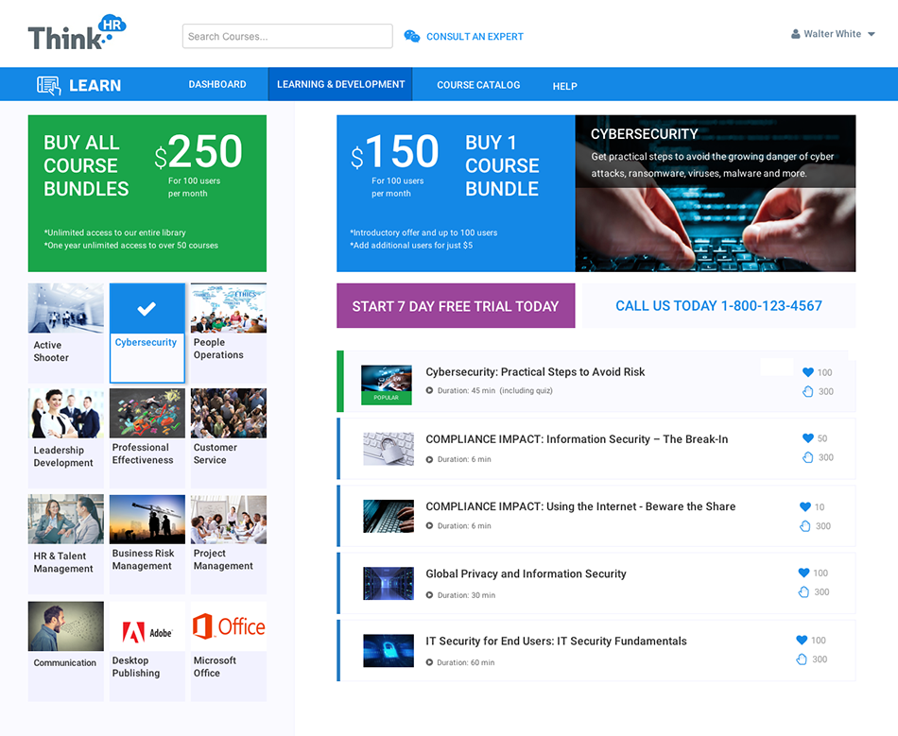Click clap icon for The Break-In course
The width and height of the screenshot is (898, 736).
807,457
